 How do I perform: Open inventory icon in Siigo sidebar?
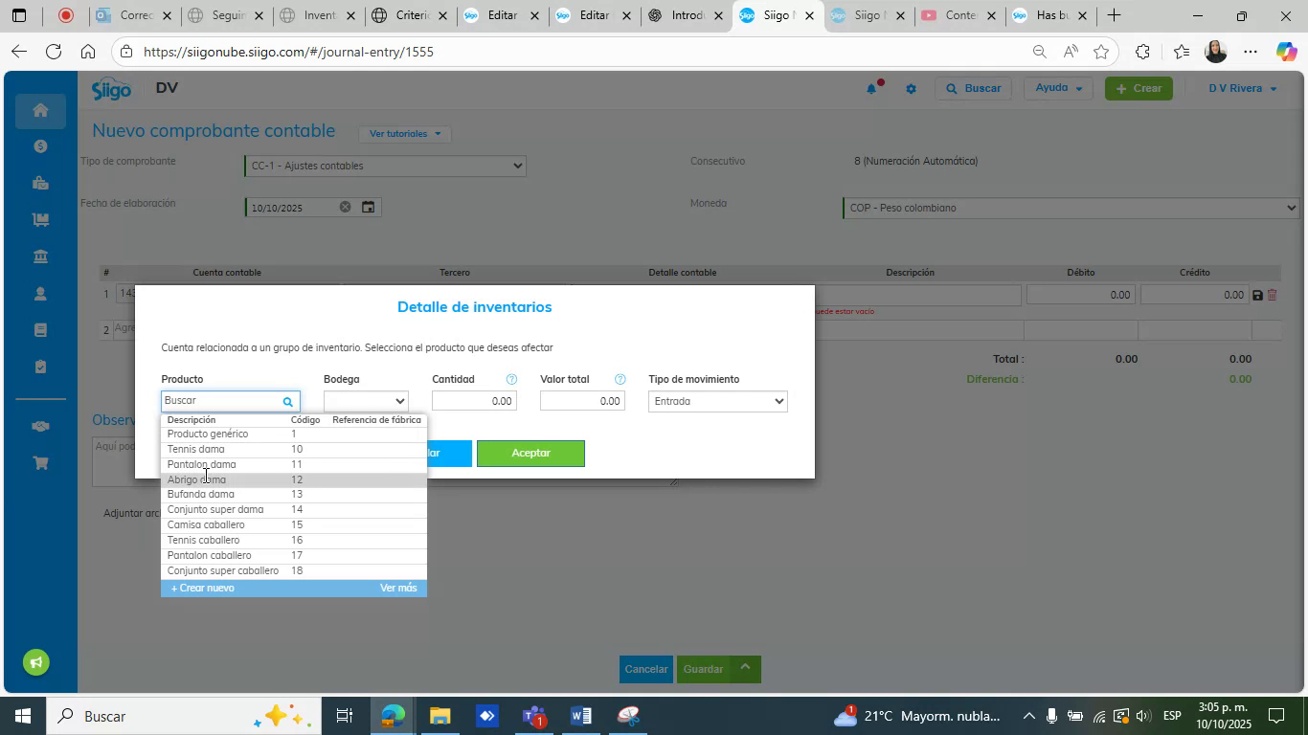[40, 220]
